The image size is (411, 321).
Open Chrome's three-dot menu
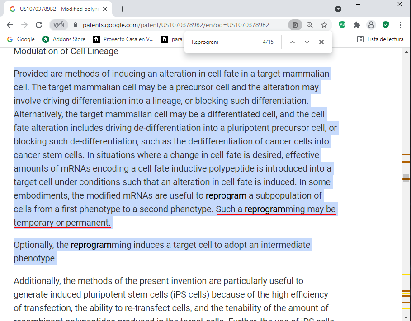pos(401,25)
